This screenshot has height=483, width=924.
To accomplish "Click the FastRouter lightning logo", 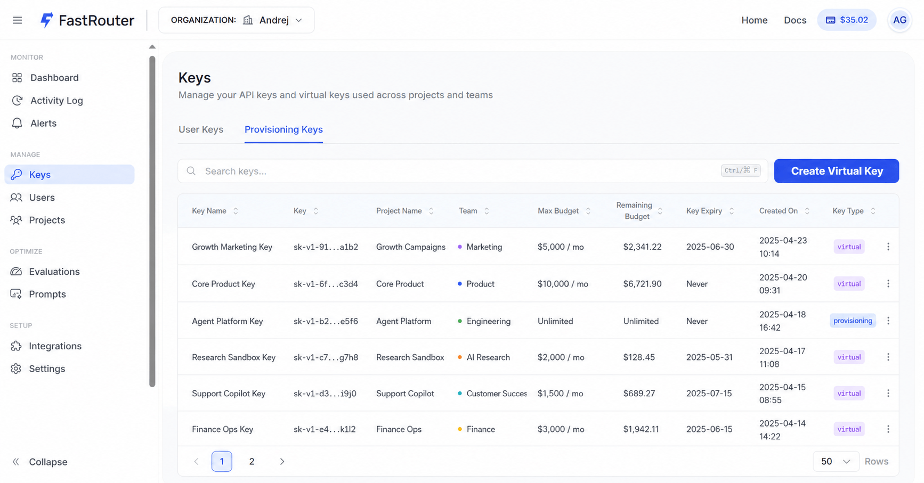I will [46, 20].
